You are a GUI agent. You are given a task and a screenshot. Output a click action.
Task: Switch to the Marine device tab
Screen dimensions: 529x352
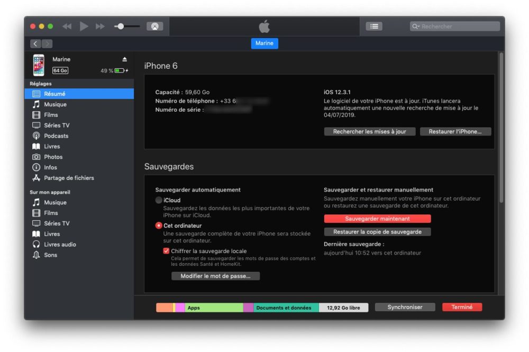264,43
